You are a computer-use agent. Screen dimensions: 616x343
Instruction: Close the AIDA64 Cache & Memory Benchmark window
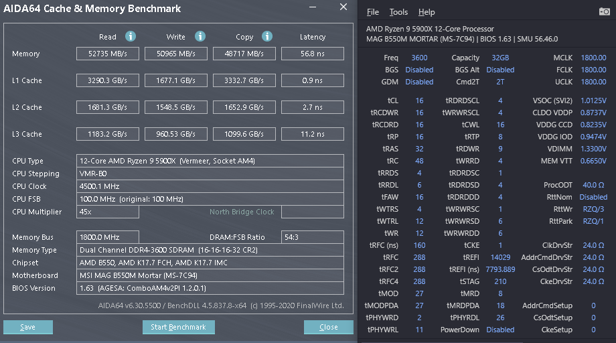tap(343, 7)
